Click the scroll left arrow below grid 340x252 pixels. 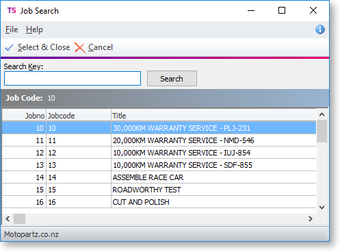(x=8, y=218)
